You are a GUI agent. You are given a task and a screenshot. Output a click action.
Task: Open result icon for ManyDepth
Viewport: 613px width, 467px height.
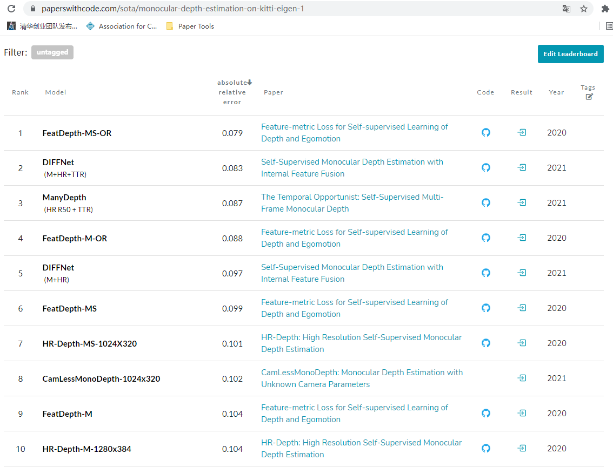522,202
